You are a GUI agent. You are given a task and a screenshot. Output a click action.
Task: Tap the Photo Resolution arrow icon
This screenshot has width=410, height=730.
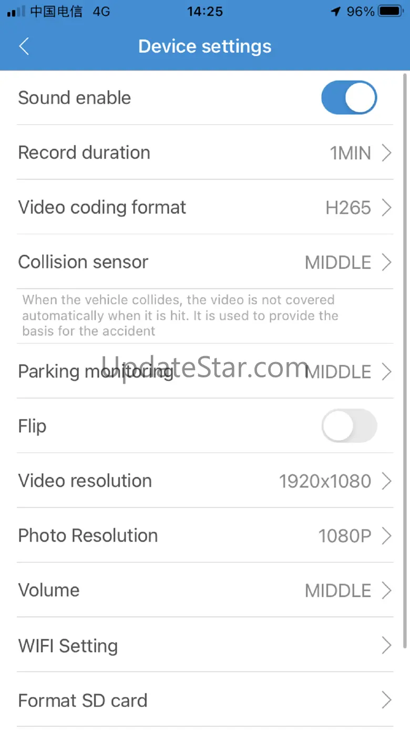387,536
